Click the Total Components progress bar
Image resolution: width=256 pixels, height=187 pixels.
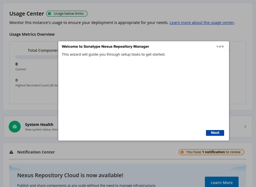pos(37,57)
